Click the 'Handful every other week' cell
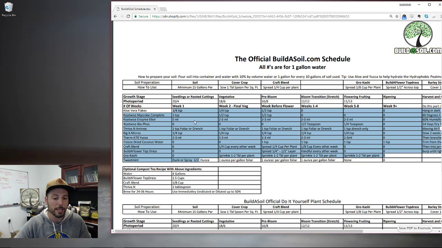This screenshot has height=248, width=442. pyautogui.click(x=321, y=151)
